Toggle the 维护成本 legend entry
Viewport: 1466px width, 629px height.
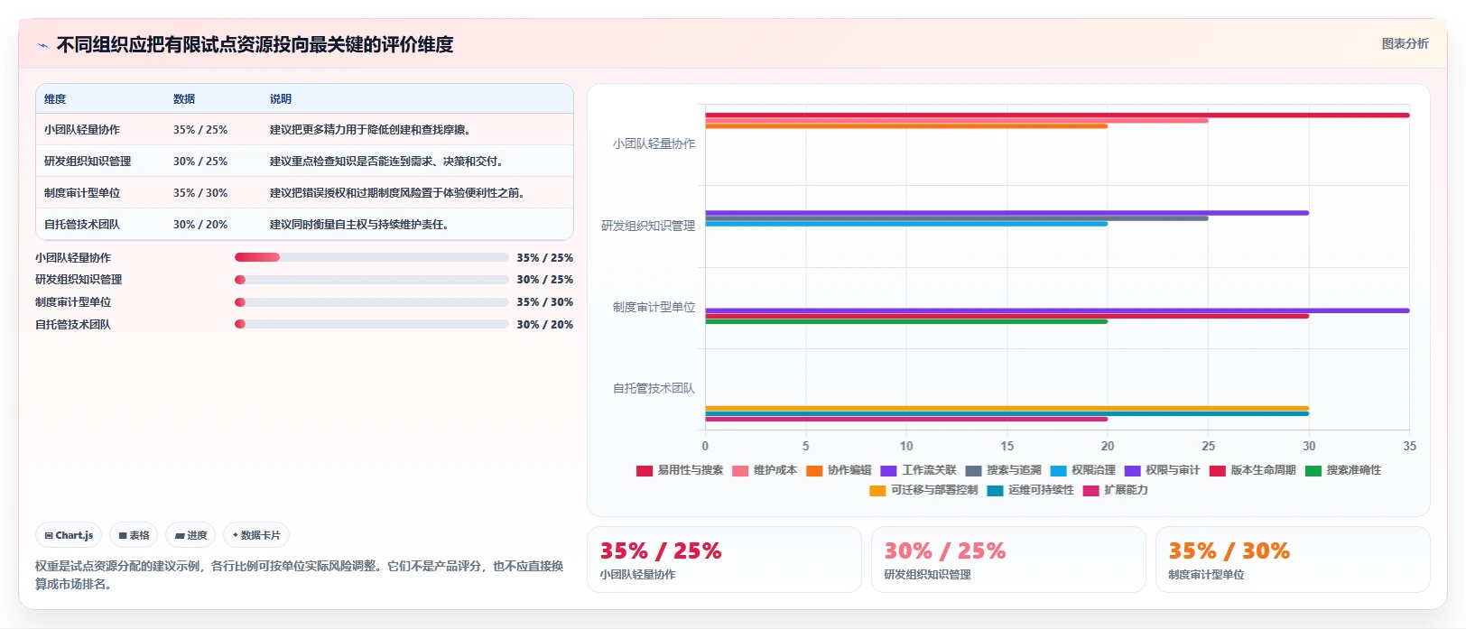tap(765, 470)
